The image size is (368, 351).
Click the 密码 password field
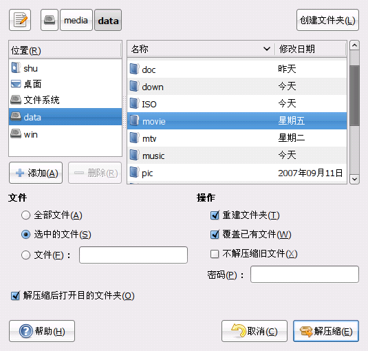pyautogui.click(x=305, y=274)
